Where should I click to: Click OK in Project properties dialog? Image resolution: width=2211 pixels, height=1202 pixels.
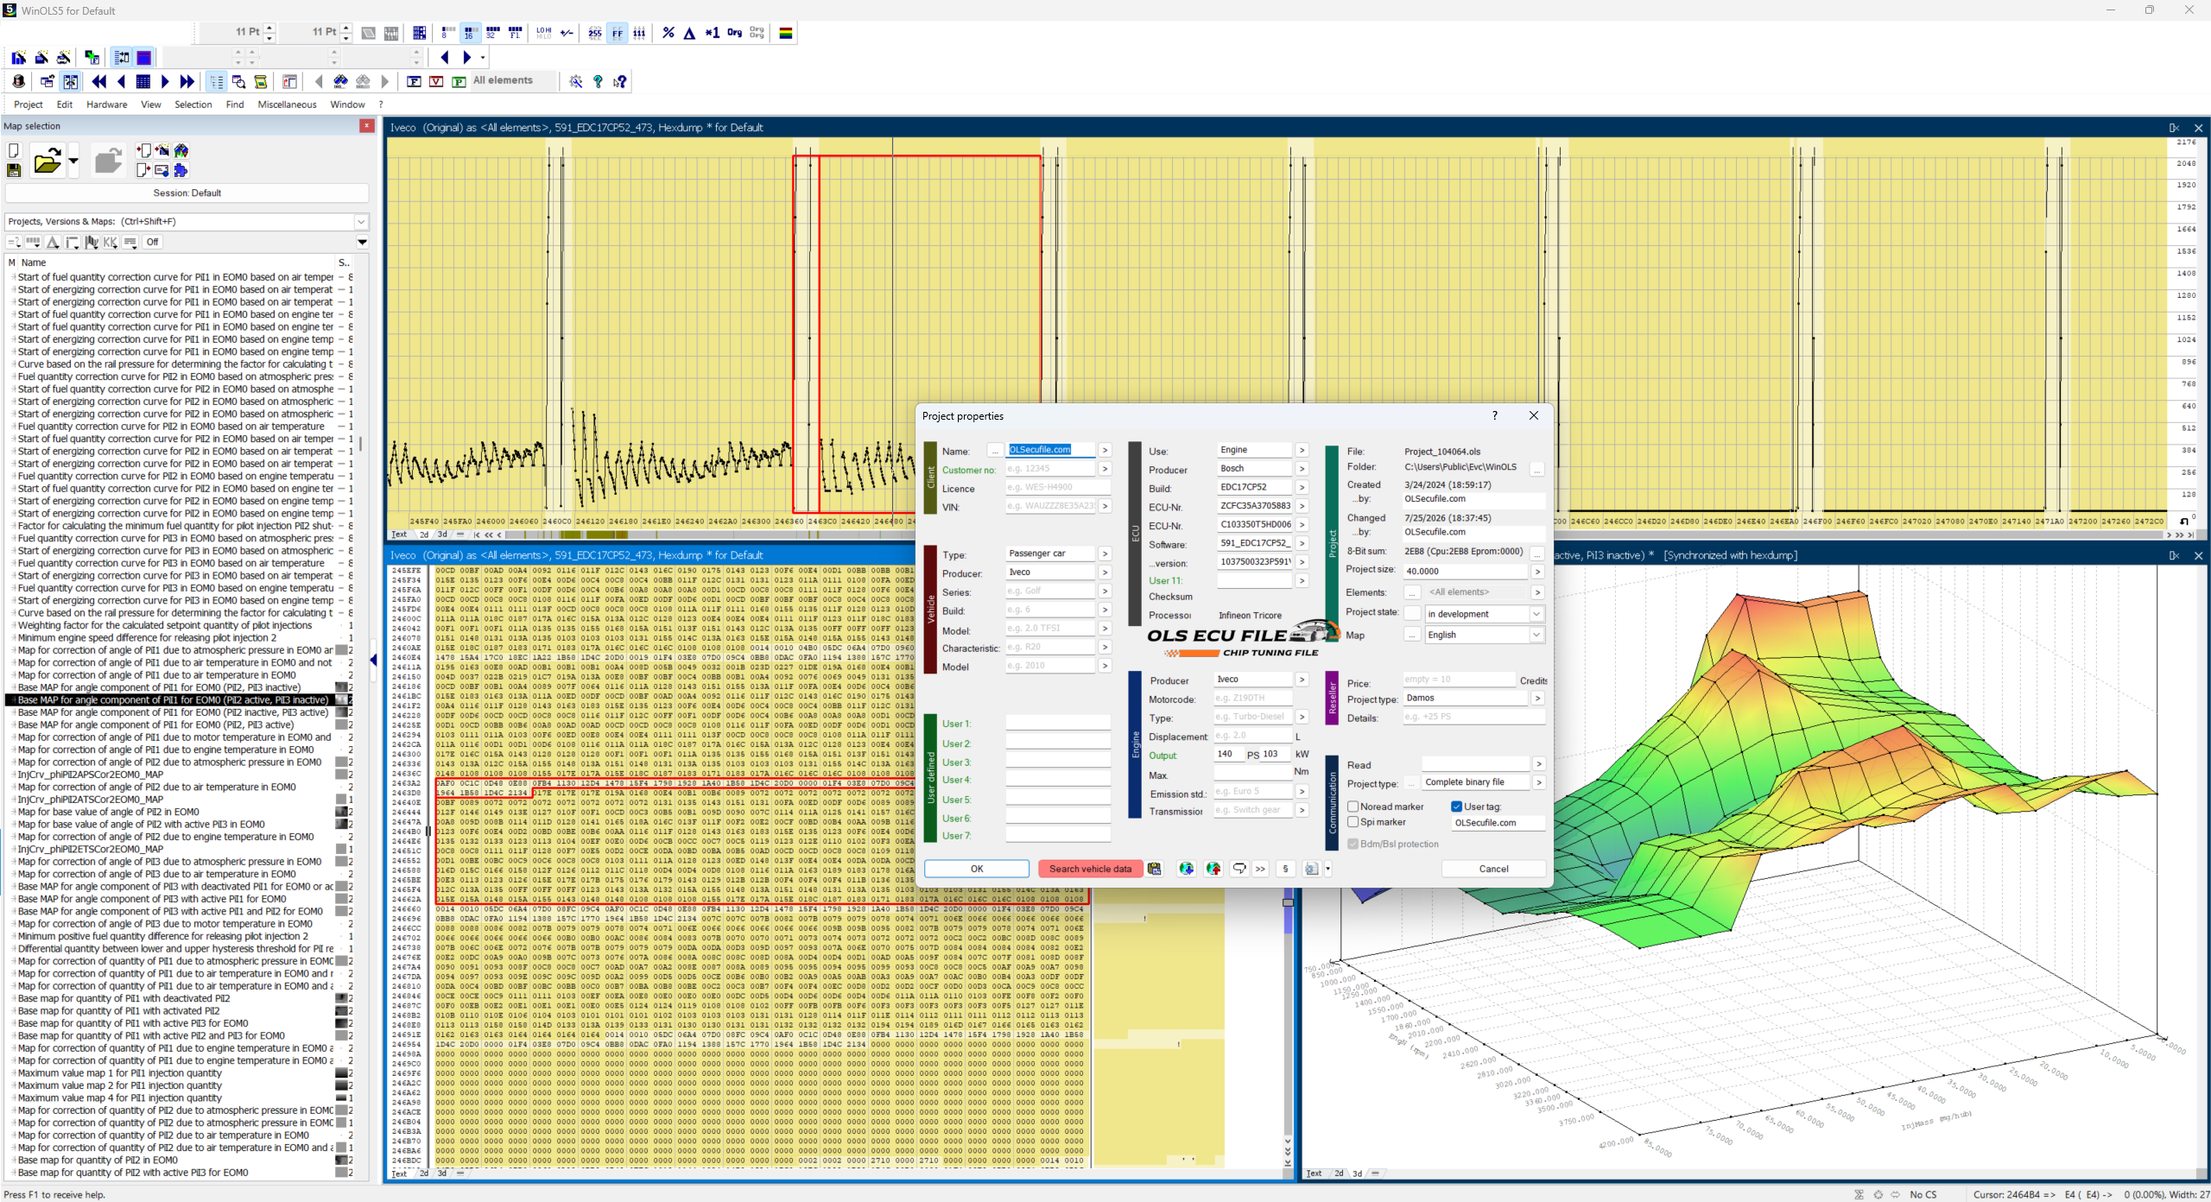click(x=977, y=869)
